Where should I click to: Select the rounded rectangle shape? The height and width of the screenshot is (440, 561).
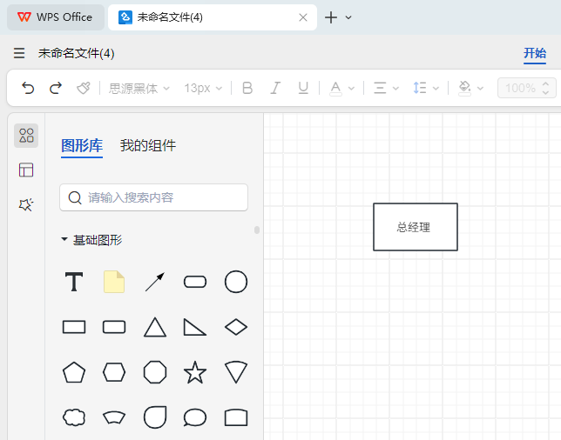coord(114,327)
